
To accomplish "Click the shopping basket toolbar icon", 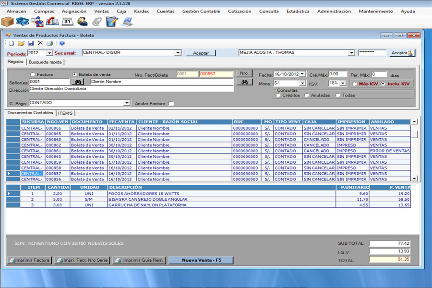I will click(x=23, y=22).
